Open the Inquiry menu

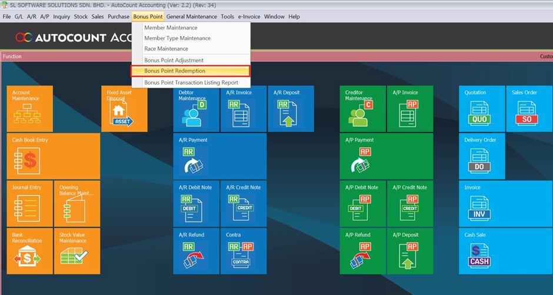tap(61, 16)
